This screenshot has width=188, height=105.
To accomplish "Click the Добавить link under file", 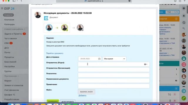I will (82, 95).
